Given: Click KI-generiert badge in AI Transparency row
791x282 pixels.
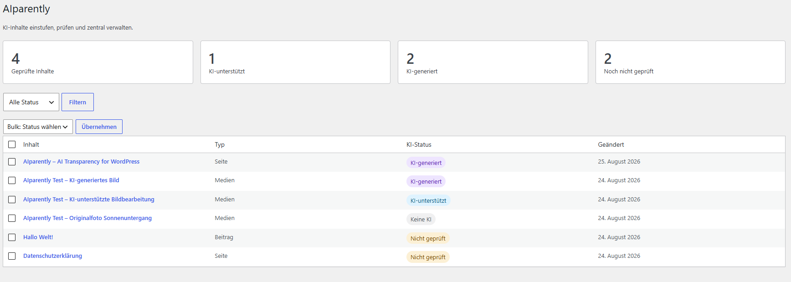Looking at the screenshot, I should pyautogui.click(x=426, y=163).
